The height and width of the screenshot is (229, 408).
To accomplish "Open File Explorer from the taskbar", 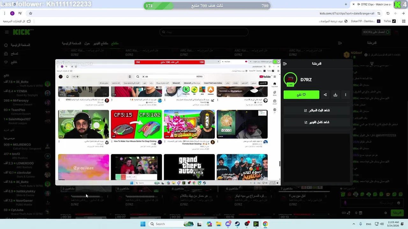I will pos(219,224).
